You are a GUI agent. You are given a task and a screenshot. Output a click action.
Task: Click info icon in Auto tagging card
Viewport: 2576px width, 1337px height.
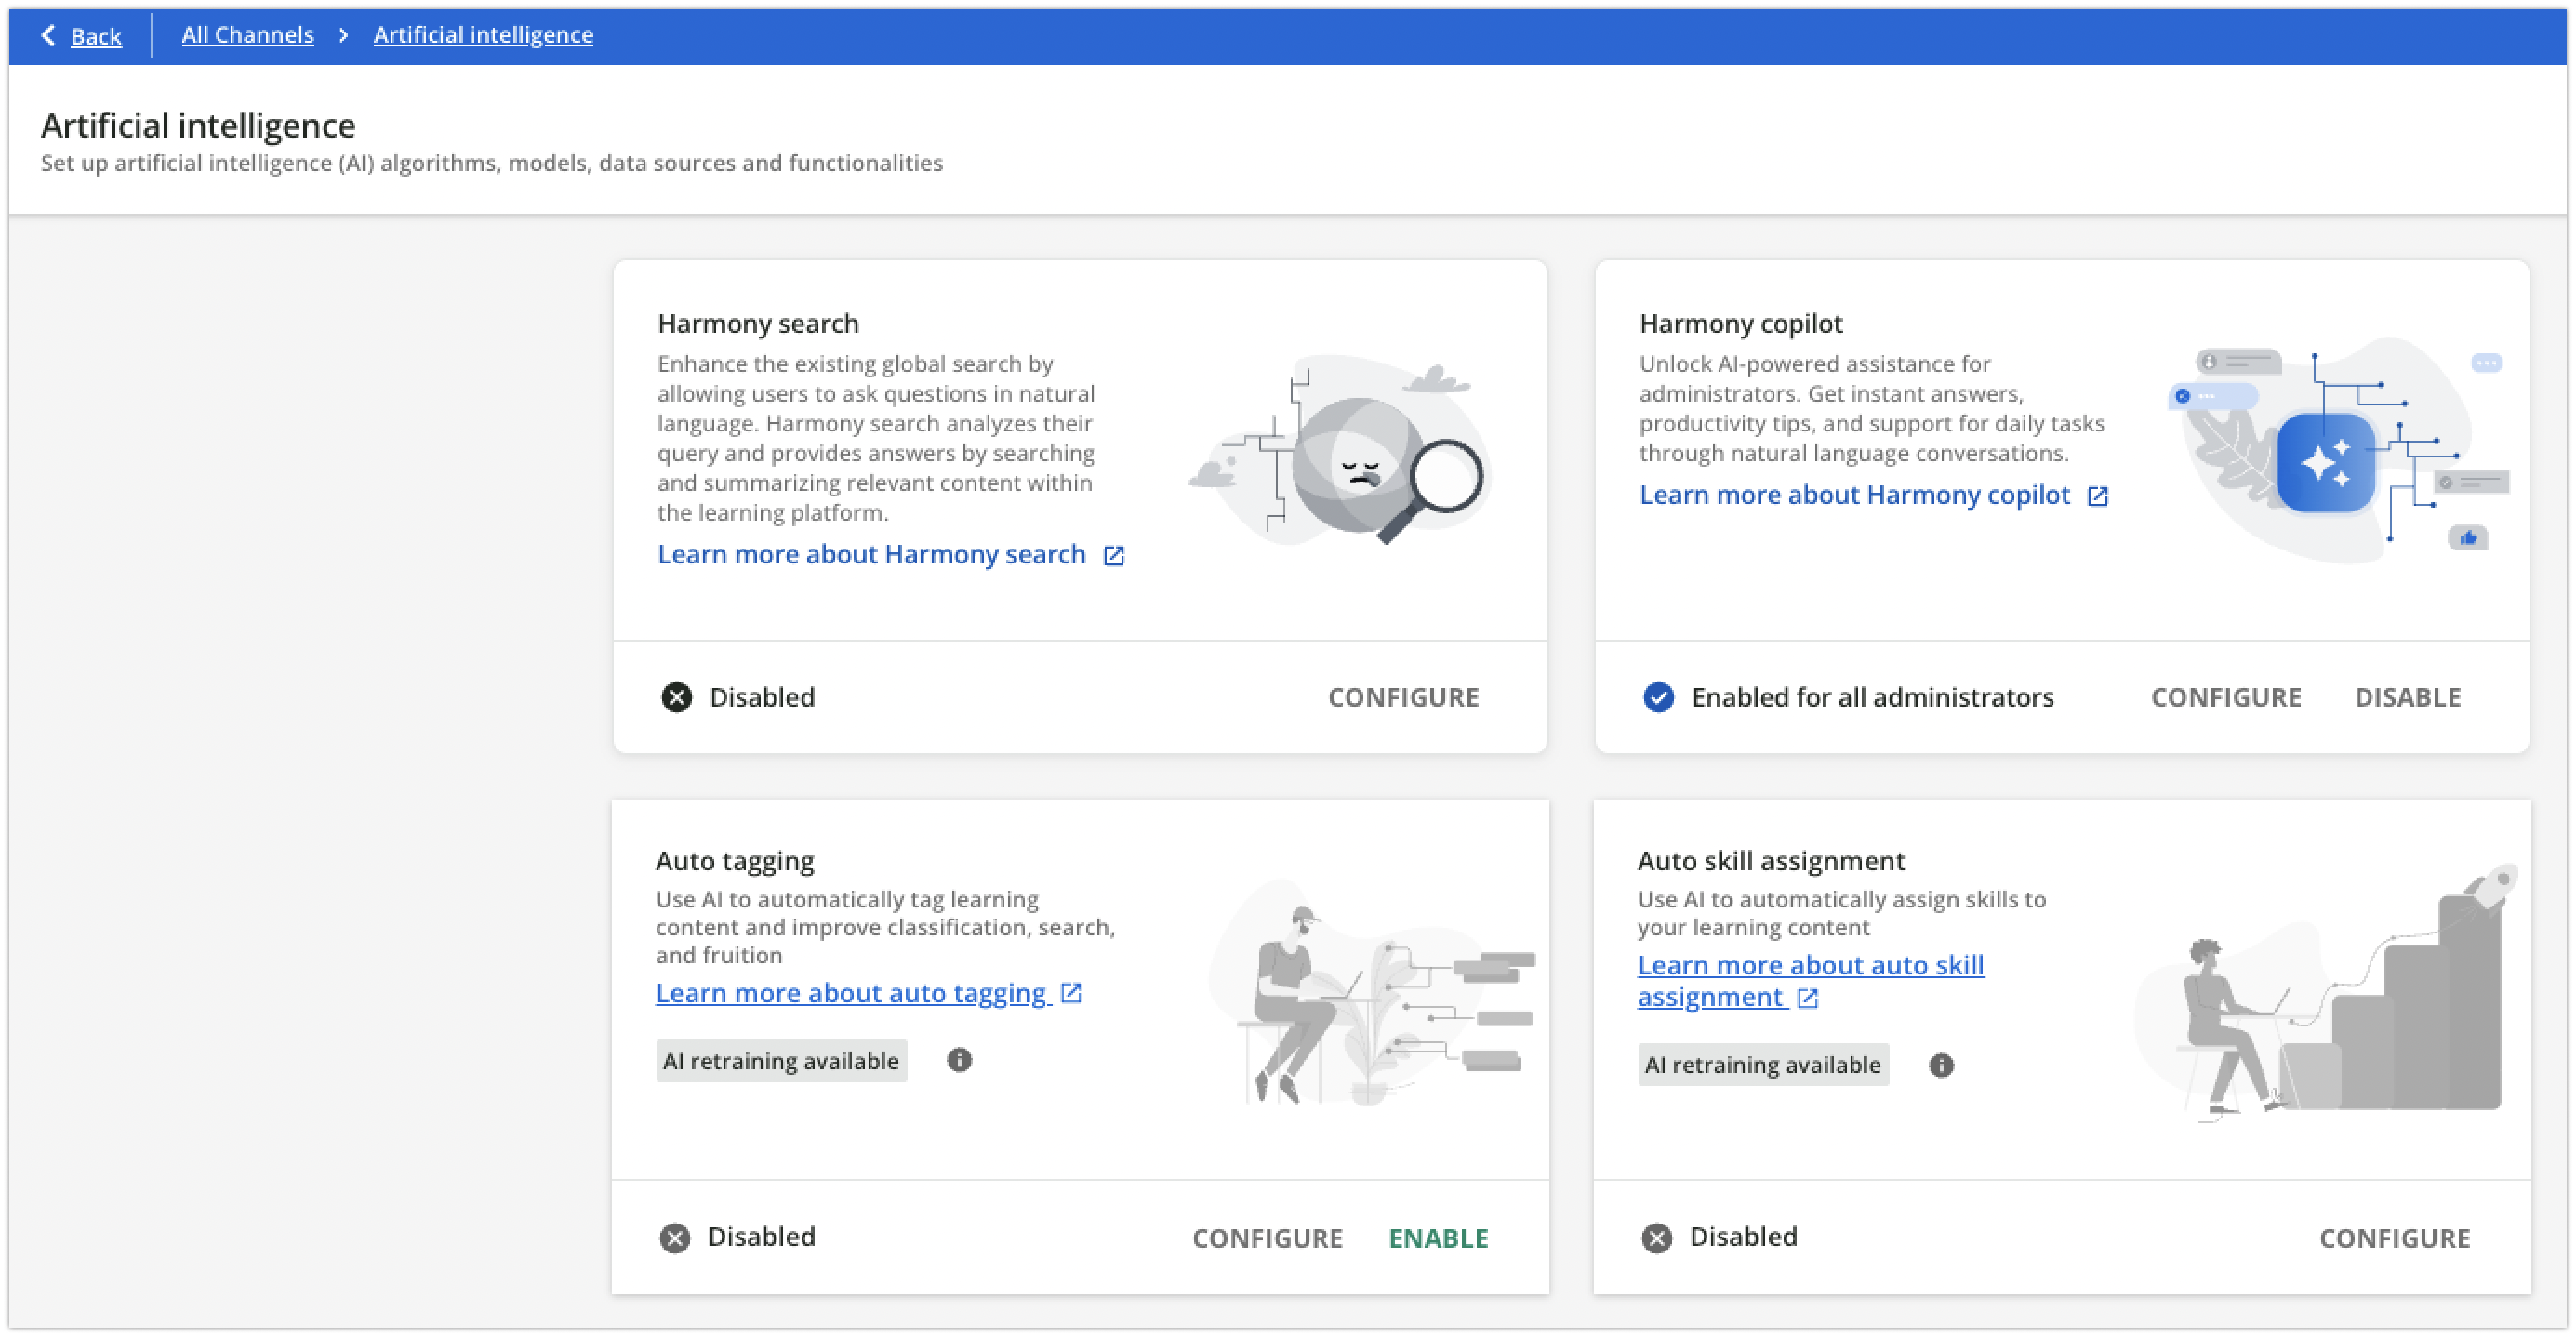(959, 1060)
